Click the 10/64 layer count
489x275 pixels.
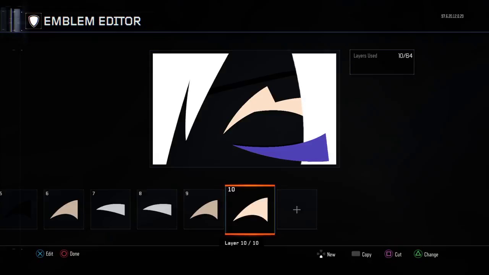click(x=405, y=56)
